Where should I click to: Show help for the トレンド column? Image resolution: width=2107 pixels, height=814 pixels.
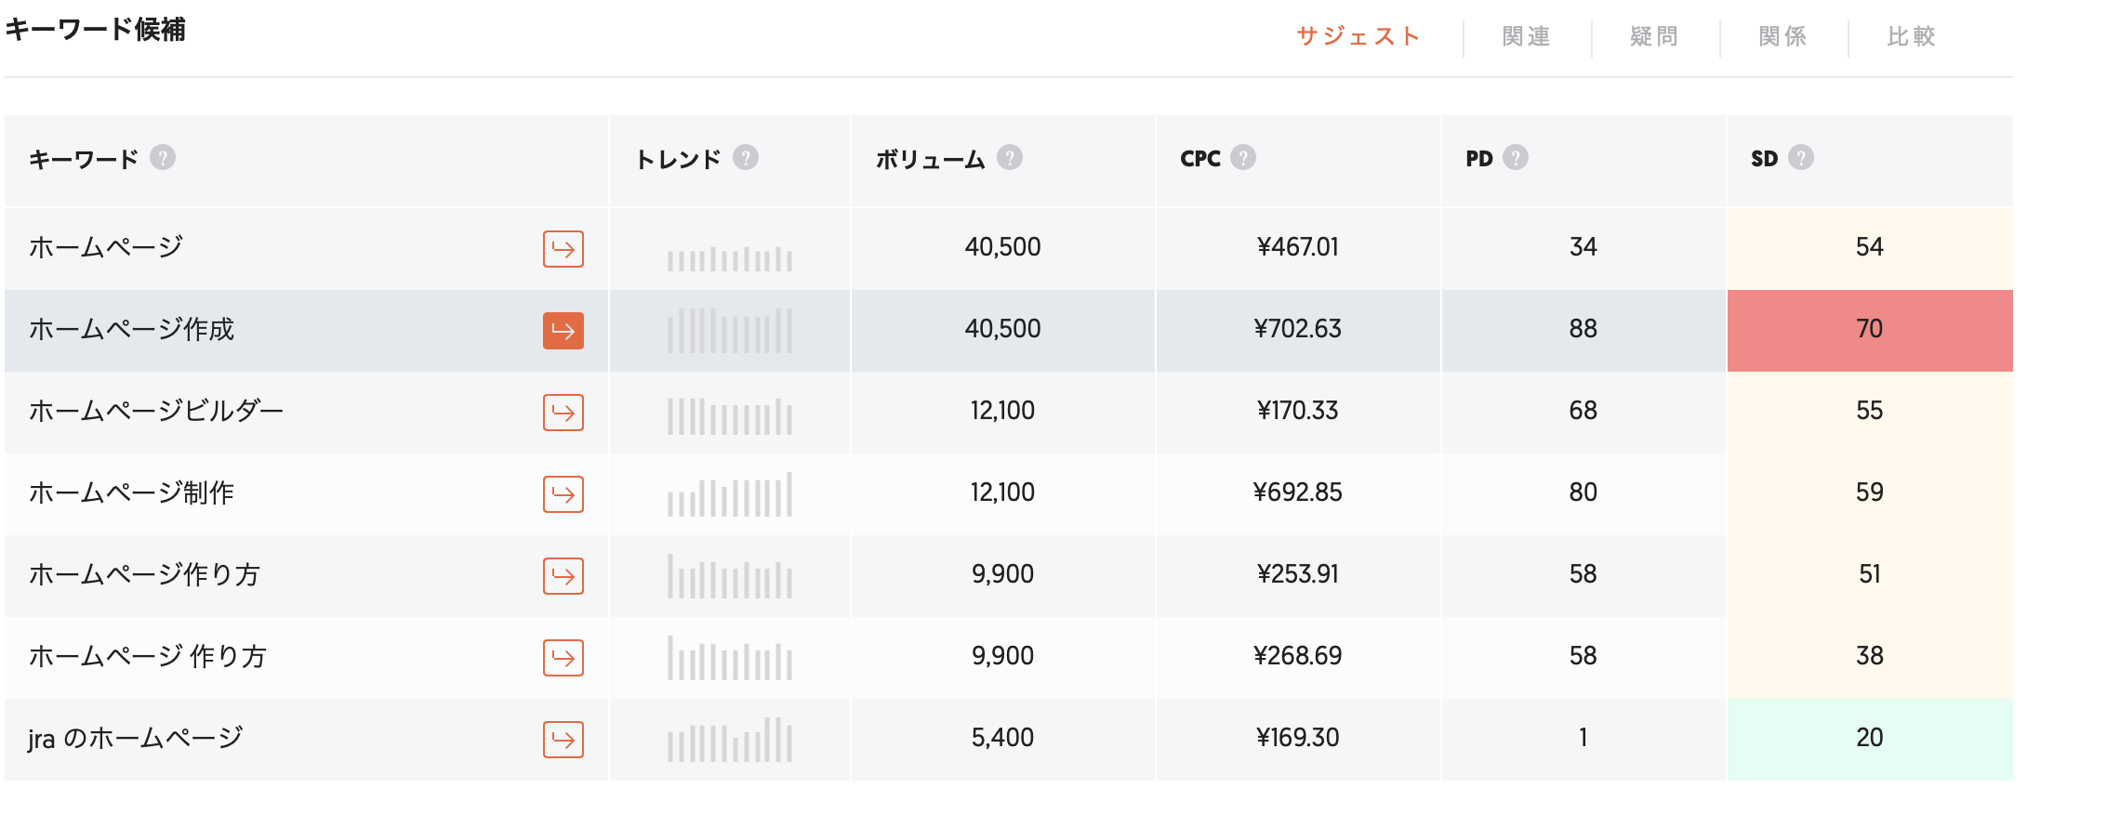pyautogui.click(x=746, y=158)
